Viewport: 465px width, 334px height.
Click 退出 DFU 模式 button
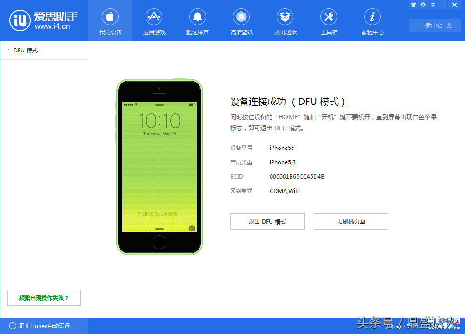(x=267, y=222)
